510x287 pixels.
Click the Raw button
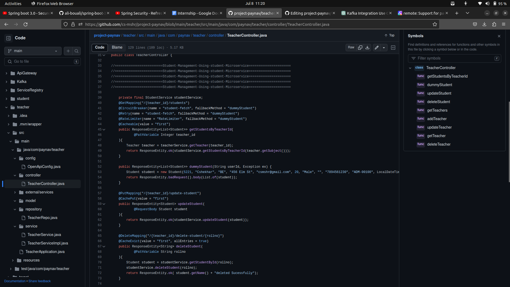point(351,48)
